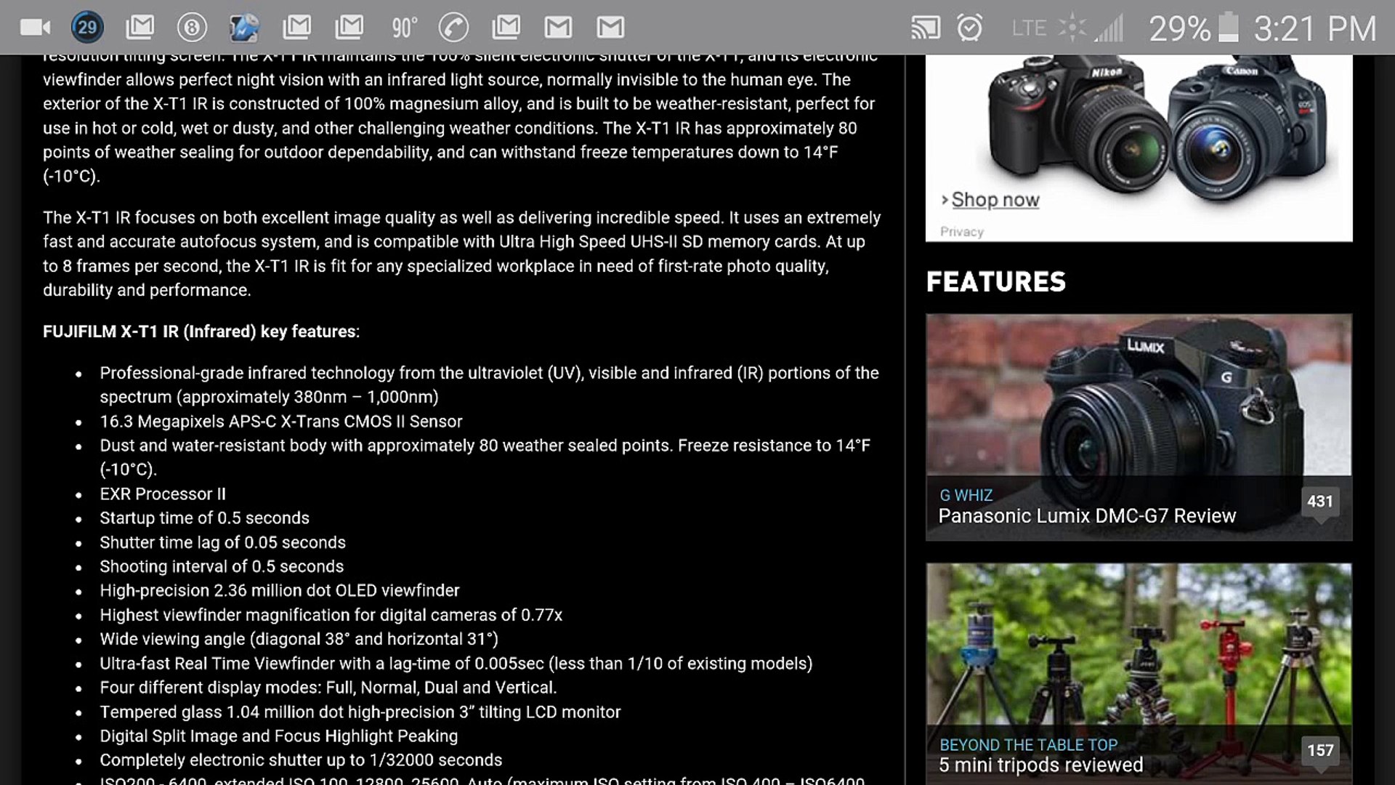Image resolution: width=1395 pixels, height=785 pixels.
Task: Tap the blue circular 29 battery indicator
Action: [x=87, y=28]
